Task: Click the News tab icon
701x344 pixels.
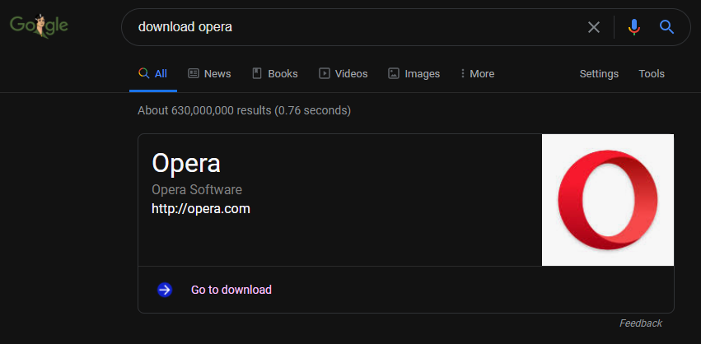Action: point(194,73)
